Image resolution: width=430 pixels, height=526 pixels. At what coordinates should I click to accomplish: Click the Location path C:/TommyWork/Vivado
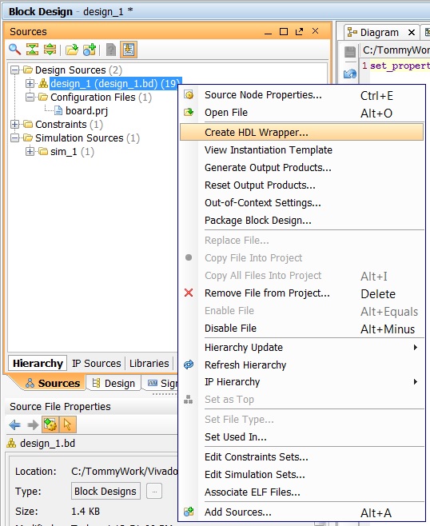point(124,472)
